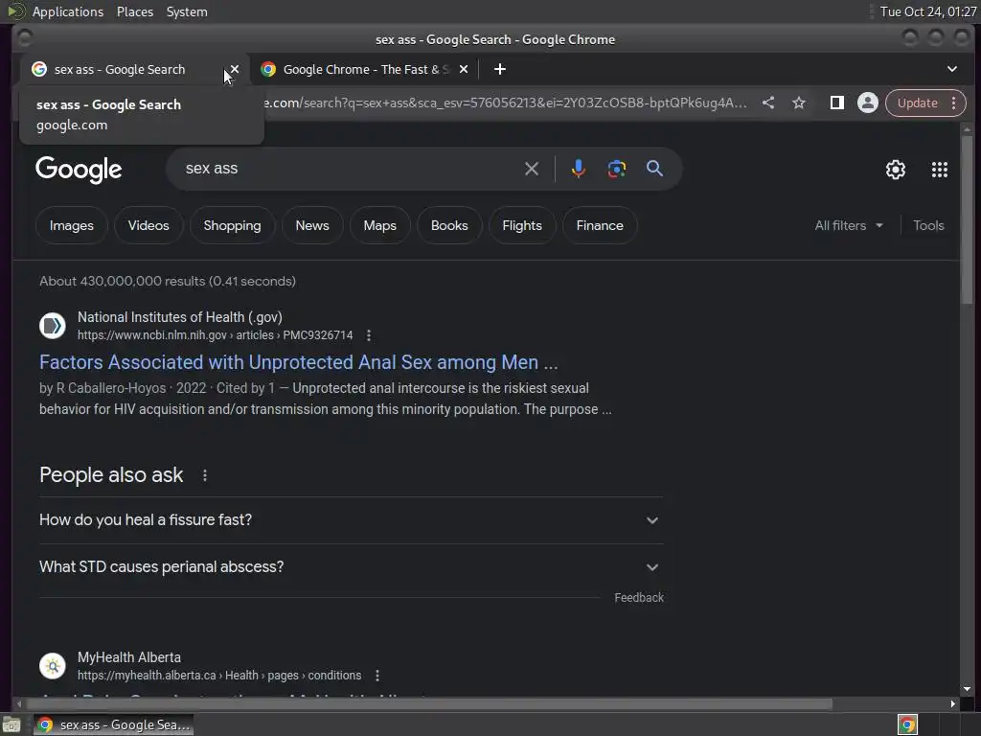981x736 pixels.
Task: Open 'People also ask' more options icon
Action: (x=205, y=475)
